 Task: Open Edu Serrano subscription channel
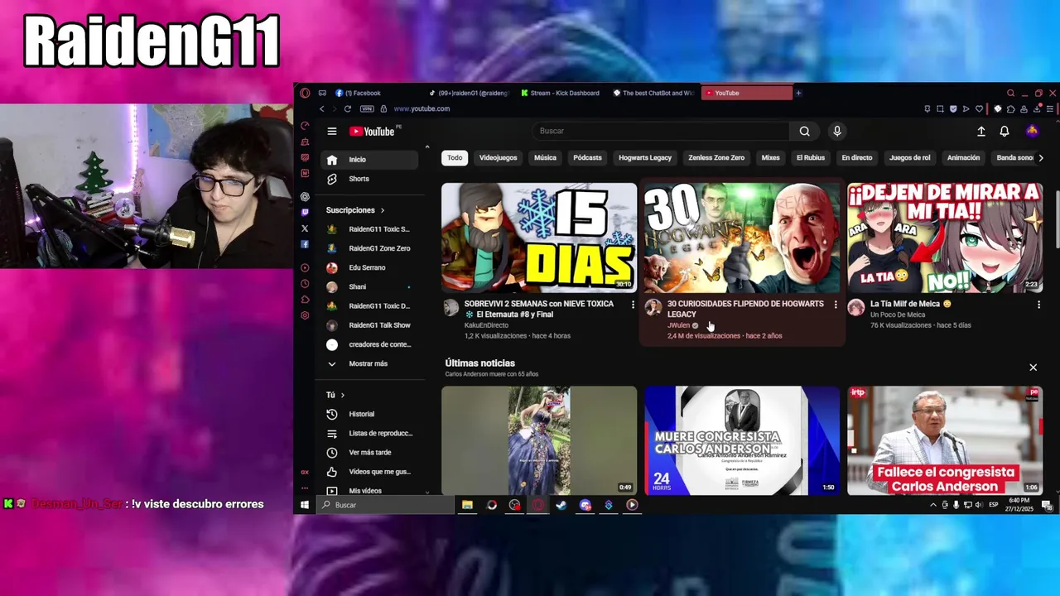(369, 267)
